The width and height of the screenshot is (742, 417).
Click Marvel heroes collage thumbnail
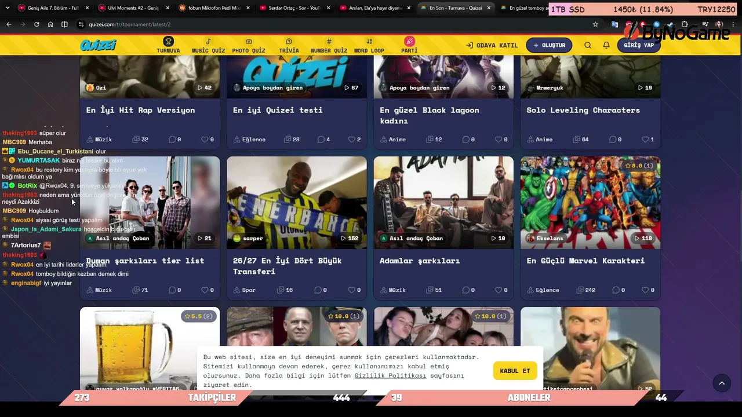590,203
